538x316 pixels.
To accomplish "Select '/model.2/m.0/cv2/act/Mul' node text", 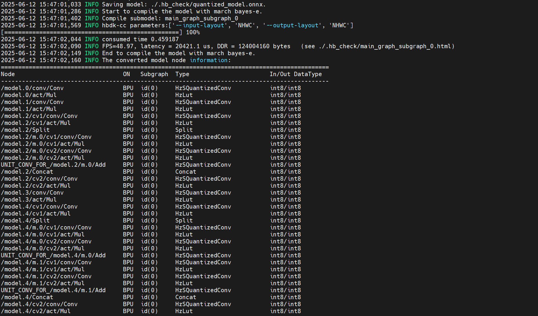I will click(43, 158).
